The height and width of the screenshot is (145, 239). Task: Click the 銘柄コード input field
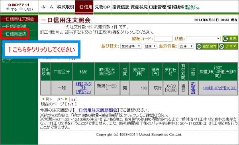pos(163,39)
